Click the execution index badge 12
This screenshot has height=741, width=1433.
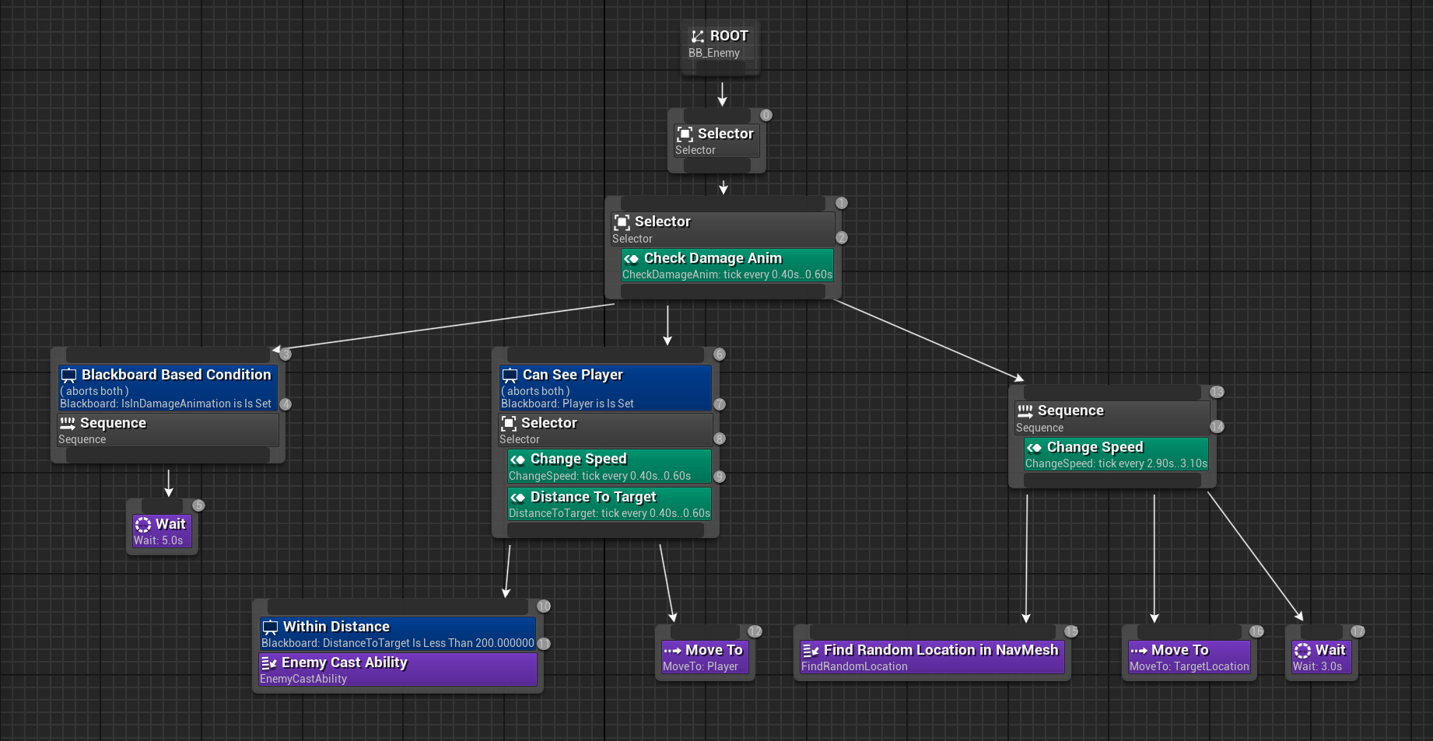(x=755, y=631)
